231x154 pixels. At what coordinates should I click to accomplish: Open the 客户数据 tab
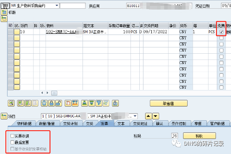point(217,124)
